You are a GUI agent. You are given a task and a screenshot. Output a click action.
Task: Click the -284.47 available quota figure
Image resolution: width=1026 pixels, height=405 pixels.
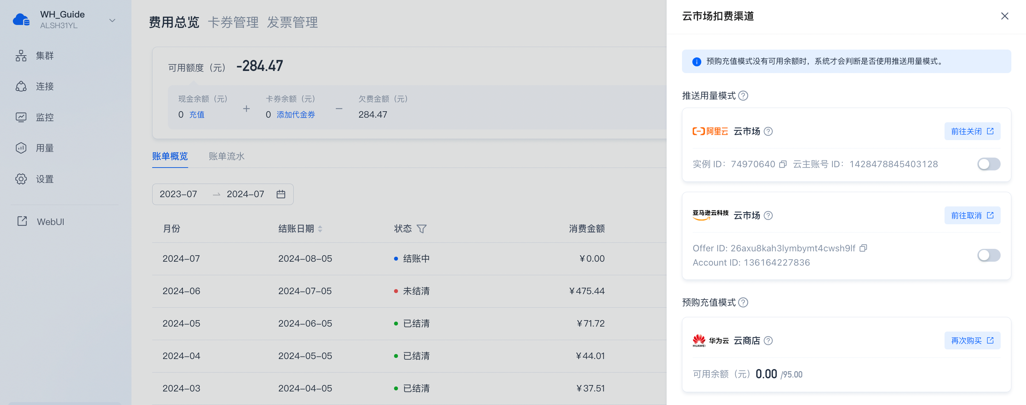point(260,66)
